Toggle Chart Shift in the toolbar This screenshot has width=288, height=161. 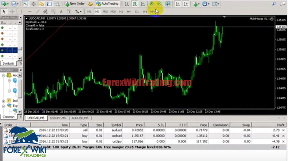pyautogui.click(x=186, y=4)
